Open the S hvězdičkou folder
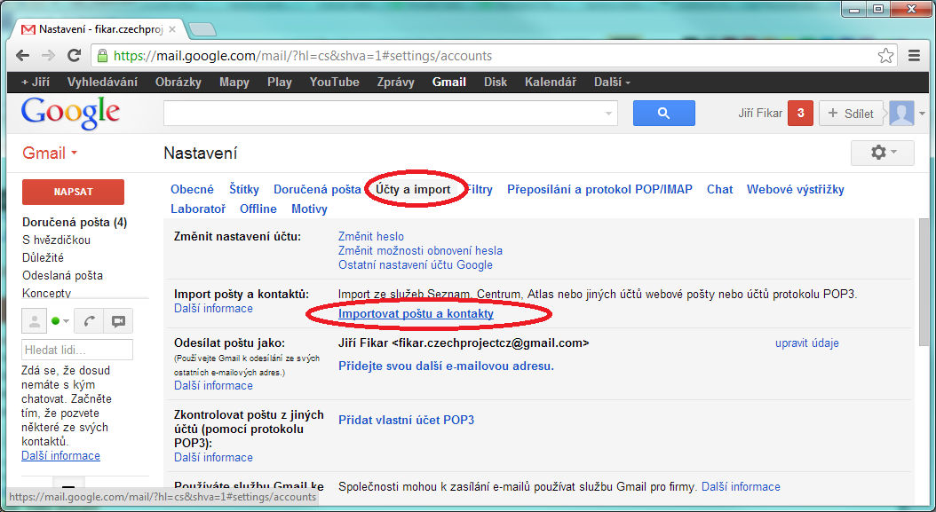The height and width of the screenshot is (512, 936). (57, 240)
